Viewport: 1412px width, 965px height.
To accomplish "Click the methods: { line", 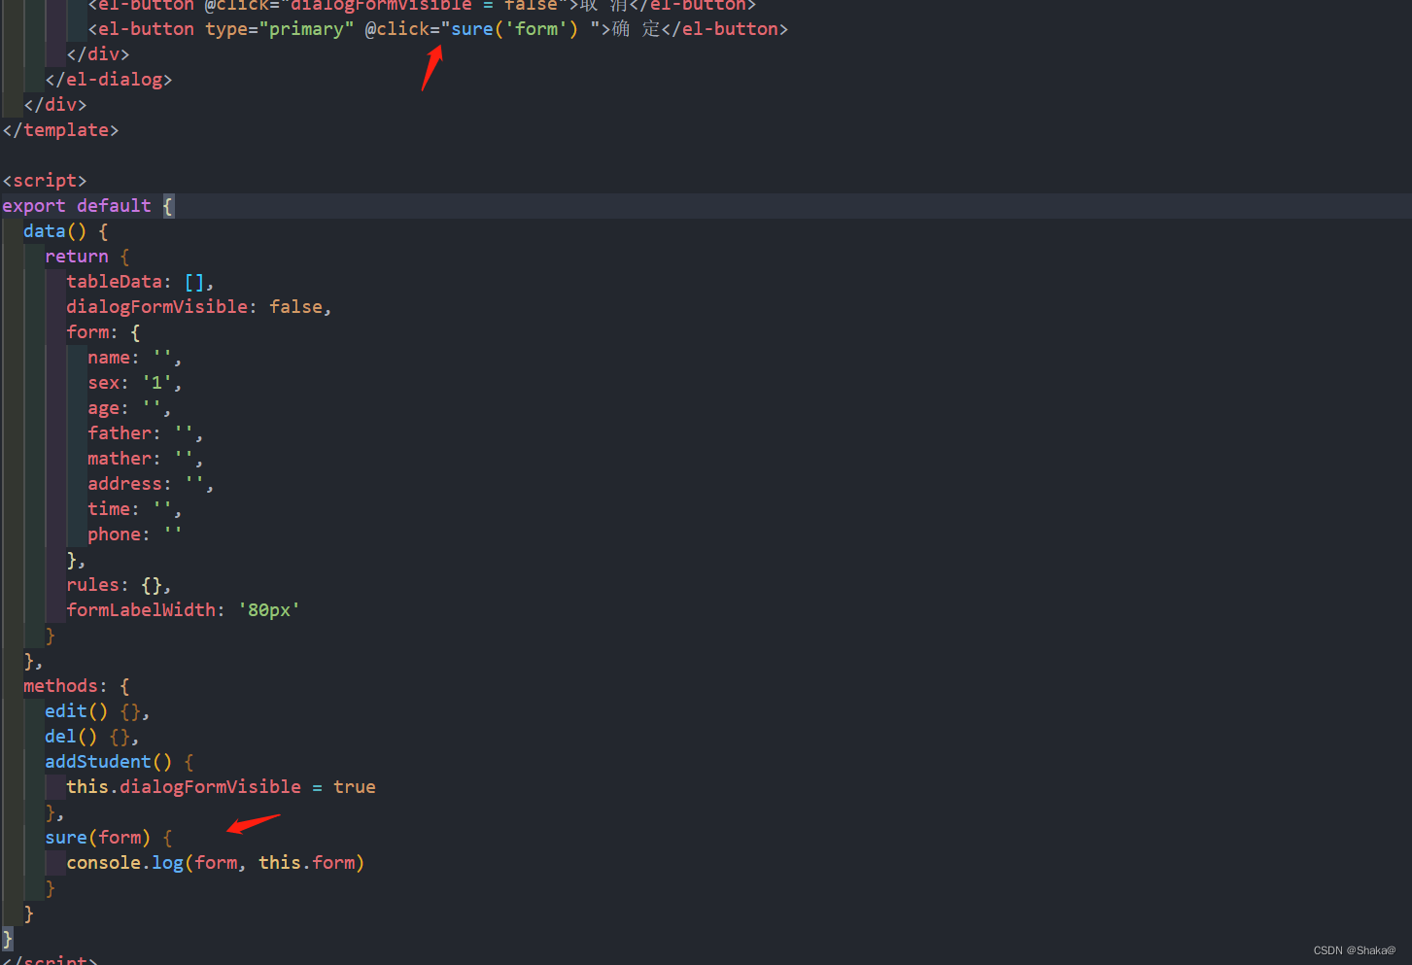I will pyautogui.click(x=77, y=686).
